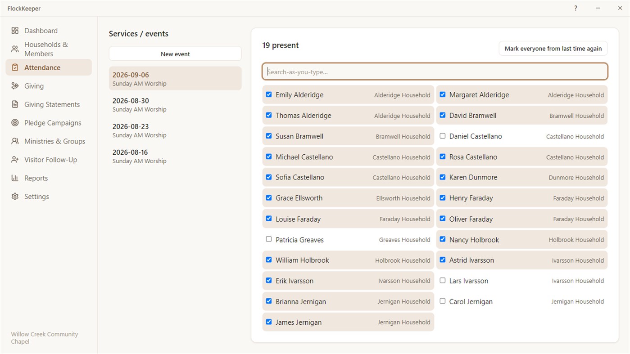Click the 19 present count
Image resolution: width=630 pixels, height=354 pixels.
[281, 45]
